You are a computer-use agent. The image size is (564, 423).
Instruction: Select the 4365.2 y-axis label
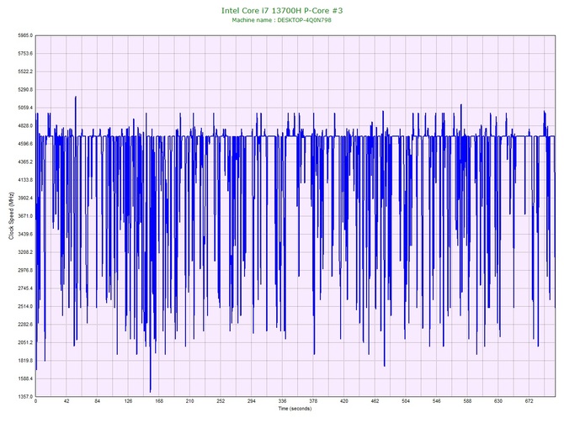click(25, 162)
